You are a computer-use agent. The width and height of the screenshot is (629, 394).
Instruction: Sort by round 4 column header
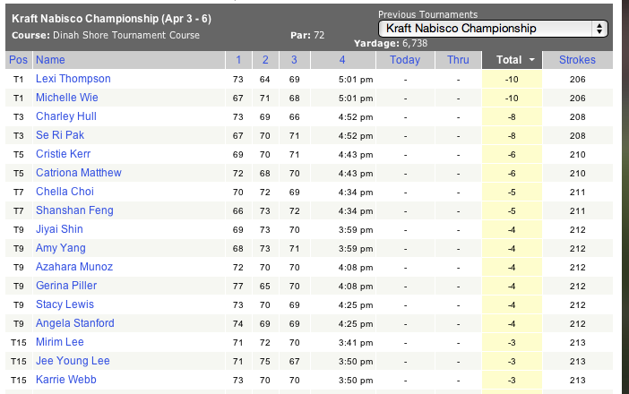coord(342,60)
